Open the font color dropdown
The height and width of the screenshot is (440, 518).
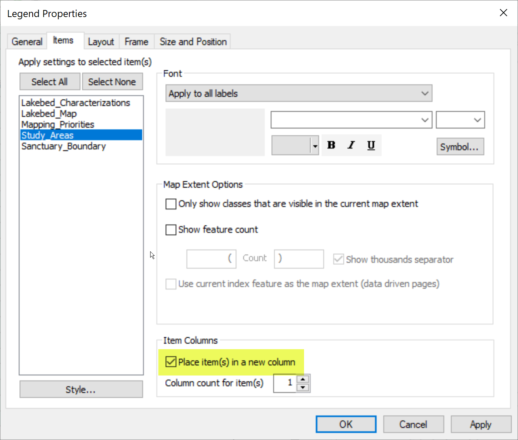coord(315,145)
